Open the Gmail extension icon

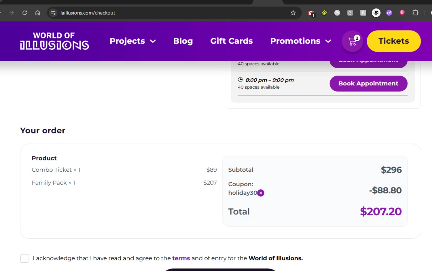tap(311, 13)
